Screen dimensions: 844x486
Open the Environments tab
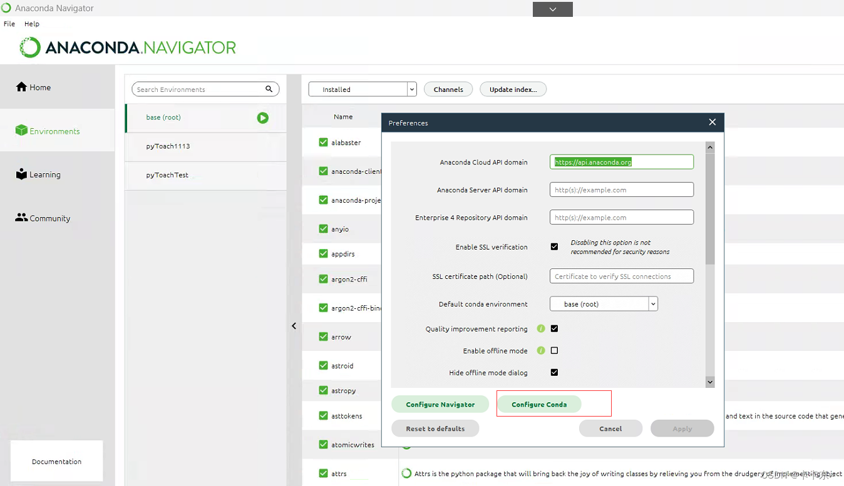(x=58, y=131)
